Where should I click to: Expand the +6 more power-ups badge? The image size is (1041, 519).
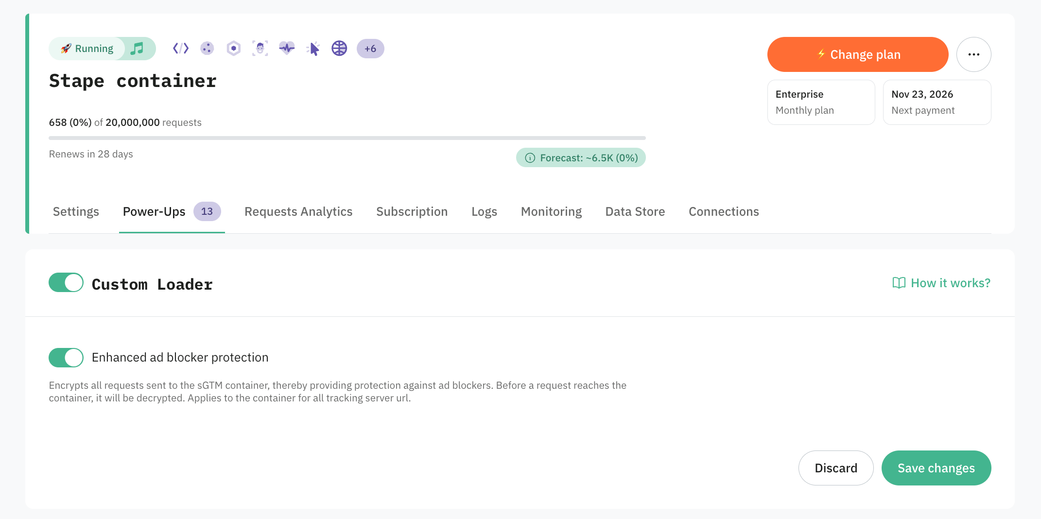[x=370, y=49]
